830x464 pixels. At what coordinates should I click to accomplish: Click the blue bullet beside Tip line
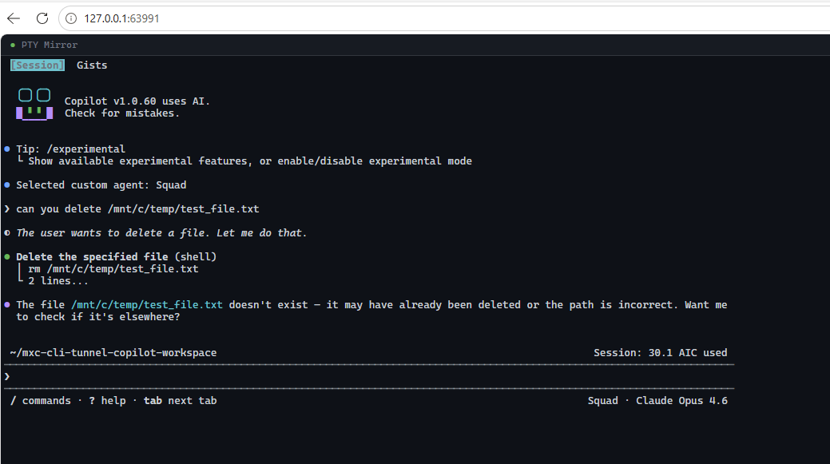[x=7, y=149]
